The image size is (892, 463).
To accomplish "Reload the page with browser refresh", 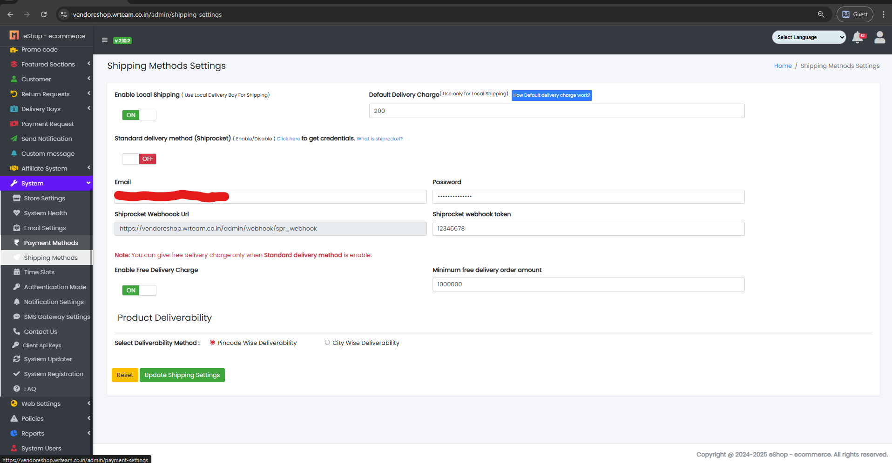I will coord(44,14).
